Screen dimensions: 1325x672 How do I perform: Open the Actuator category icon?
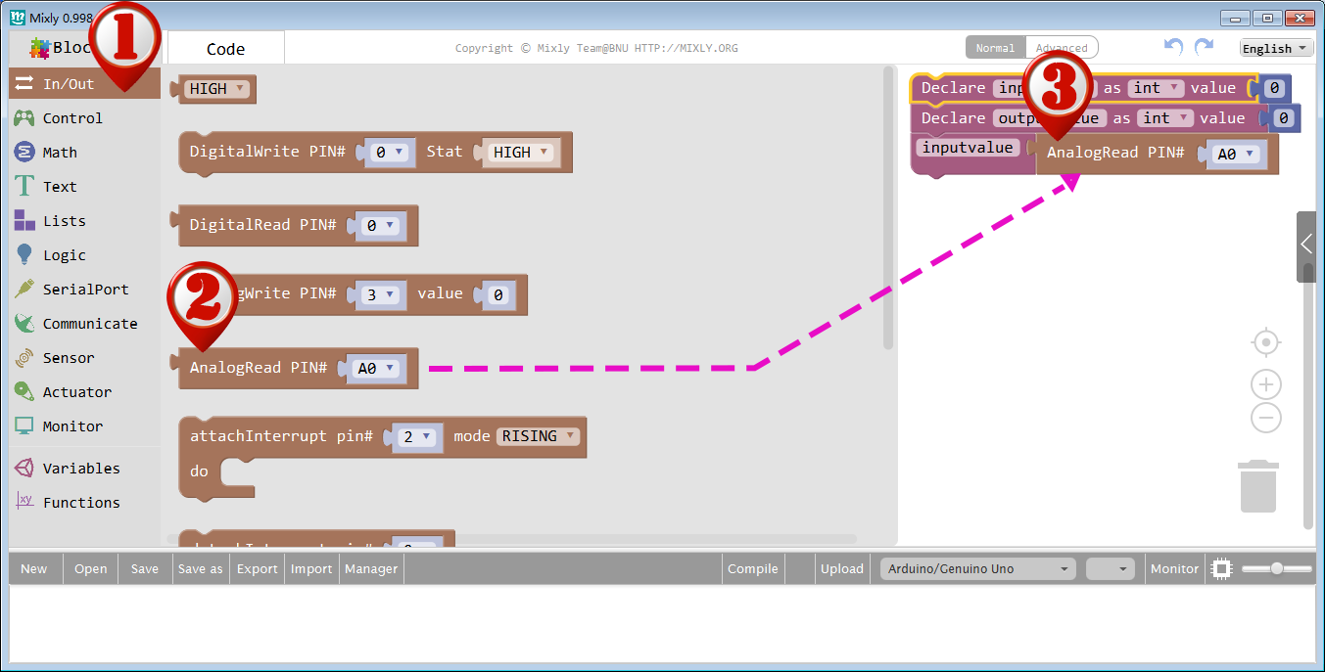(x=24, y=392)
